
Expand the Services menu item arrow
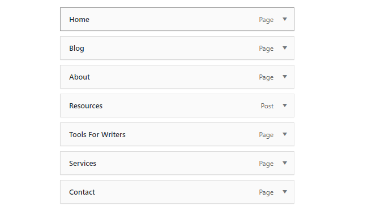[285, 163]
